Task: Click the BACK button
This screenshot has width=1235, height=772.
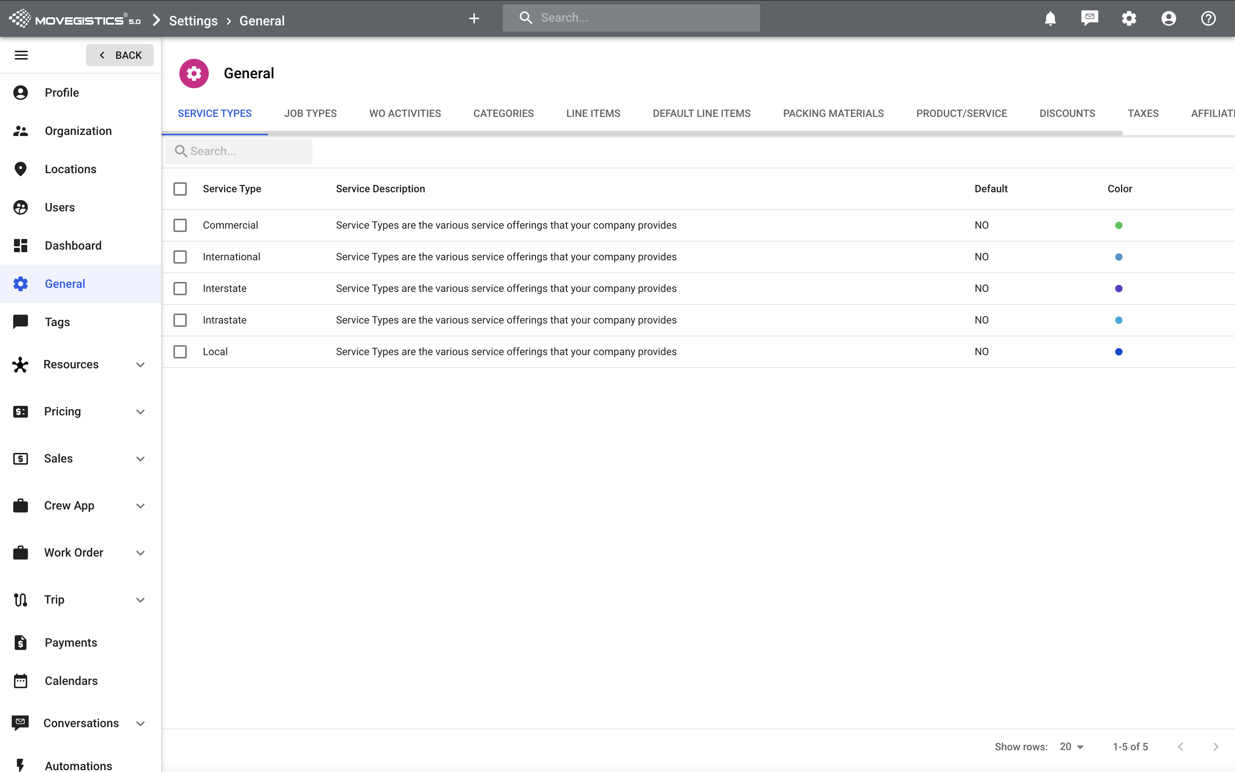Action: point(120,55)
